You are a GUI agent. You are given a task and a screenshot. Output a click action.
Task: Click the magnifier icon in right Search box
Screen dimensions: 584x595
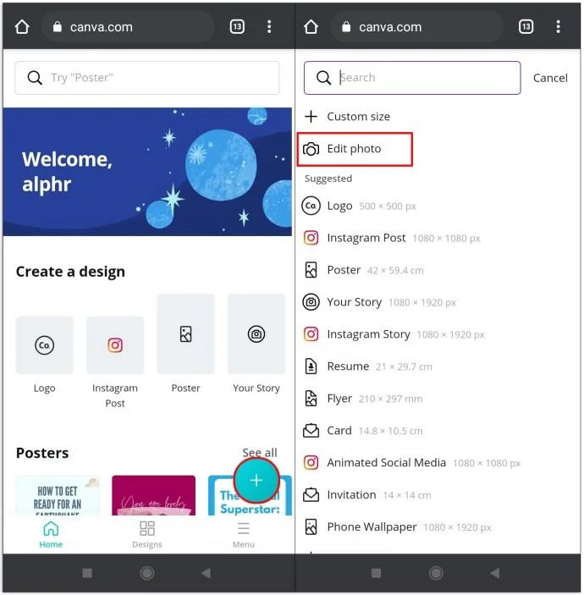[323, 78]
